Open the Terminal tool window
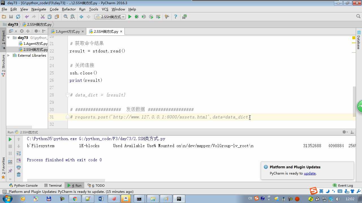This screenshot has height=203, width=362. click(x=53, y=186)
